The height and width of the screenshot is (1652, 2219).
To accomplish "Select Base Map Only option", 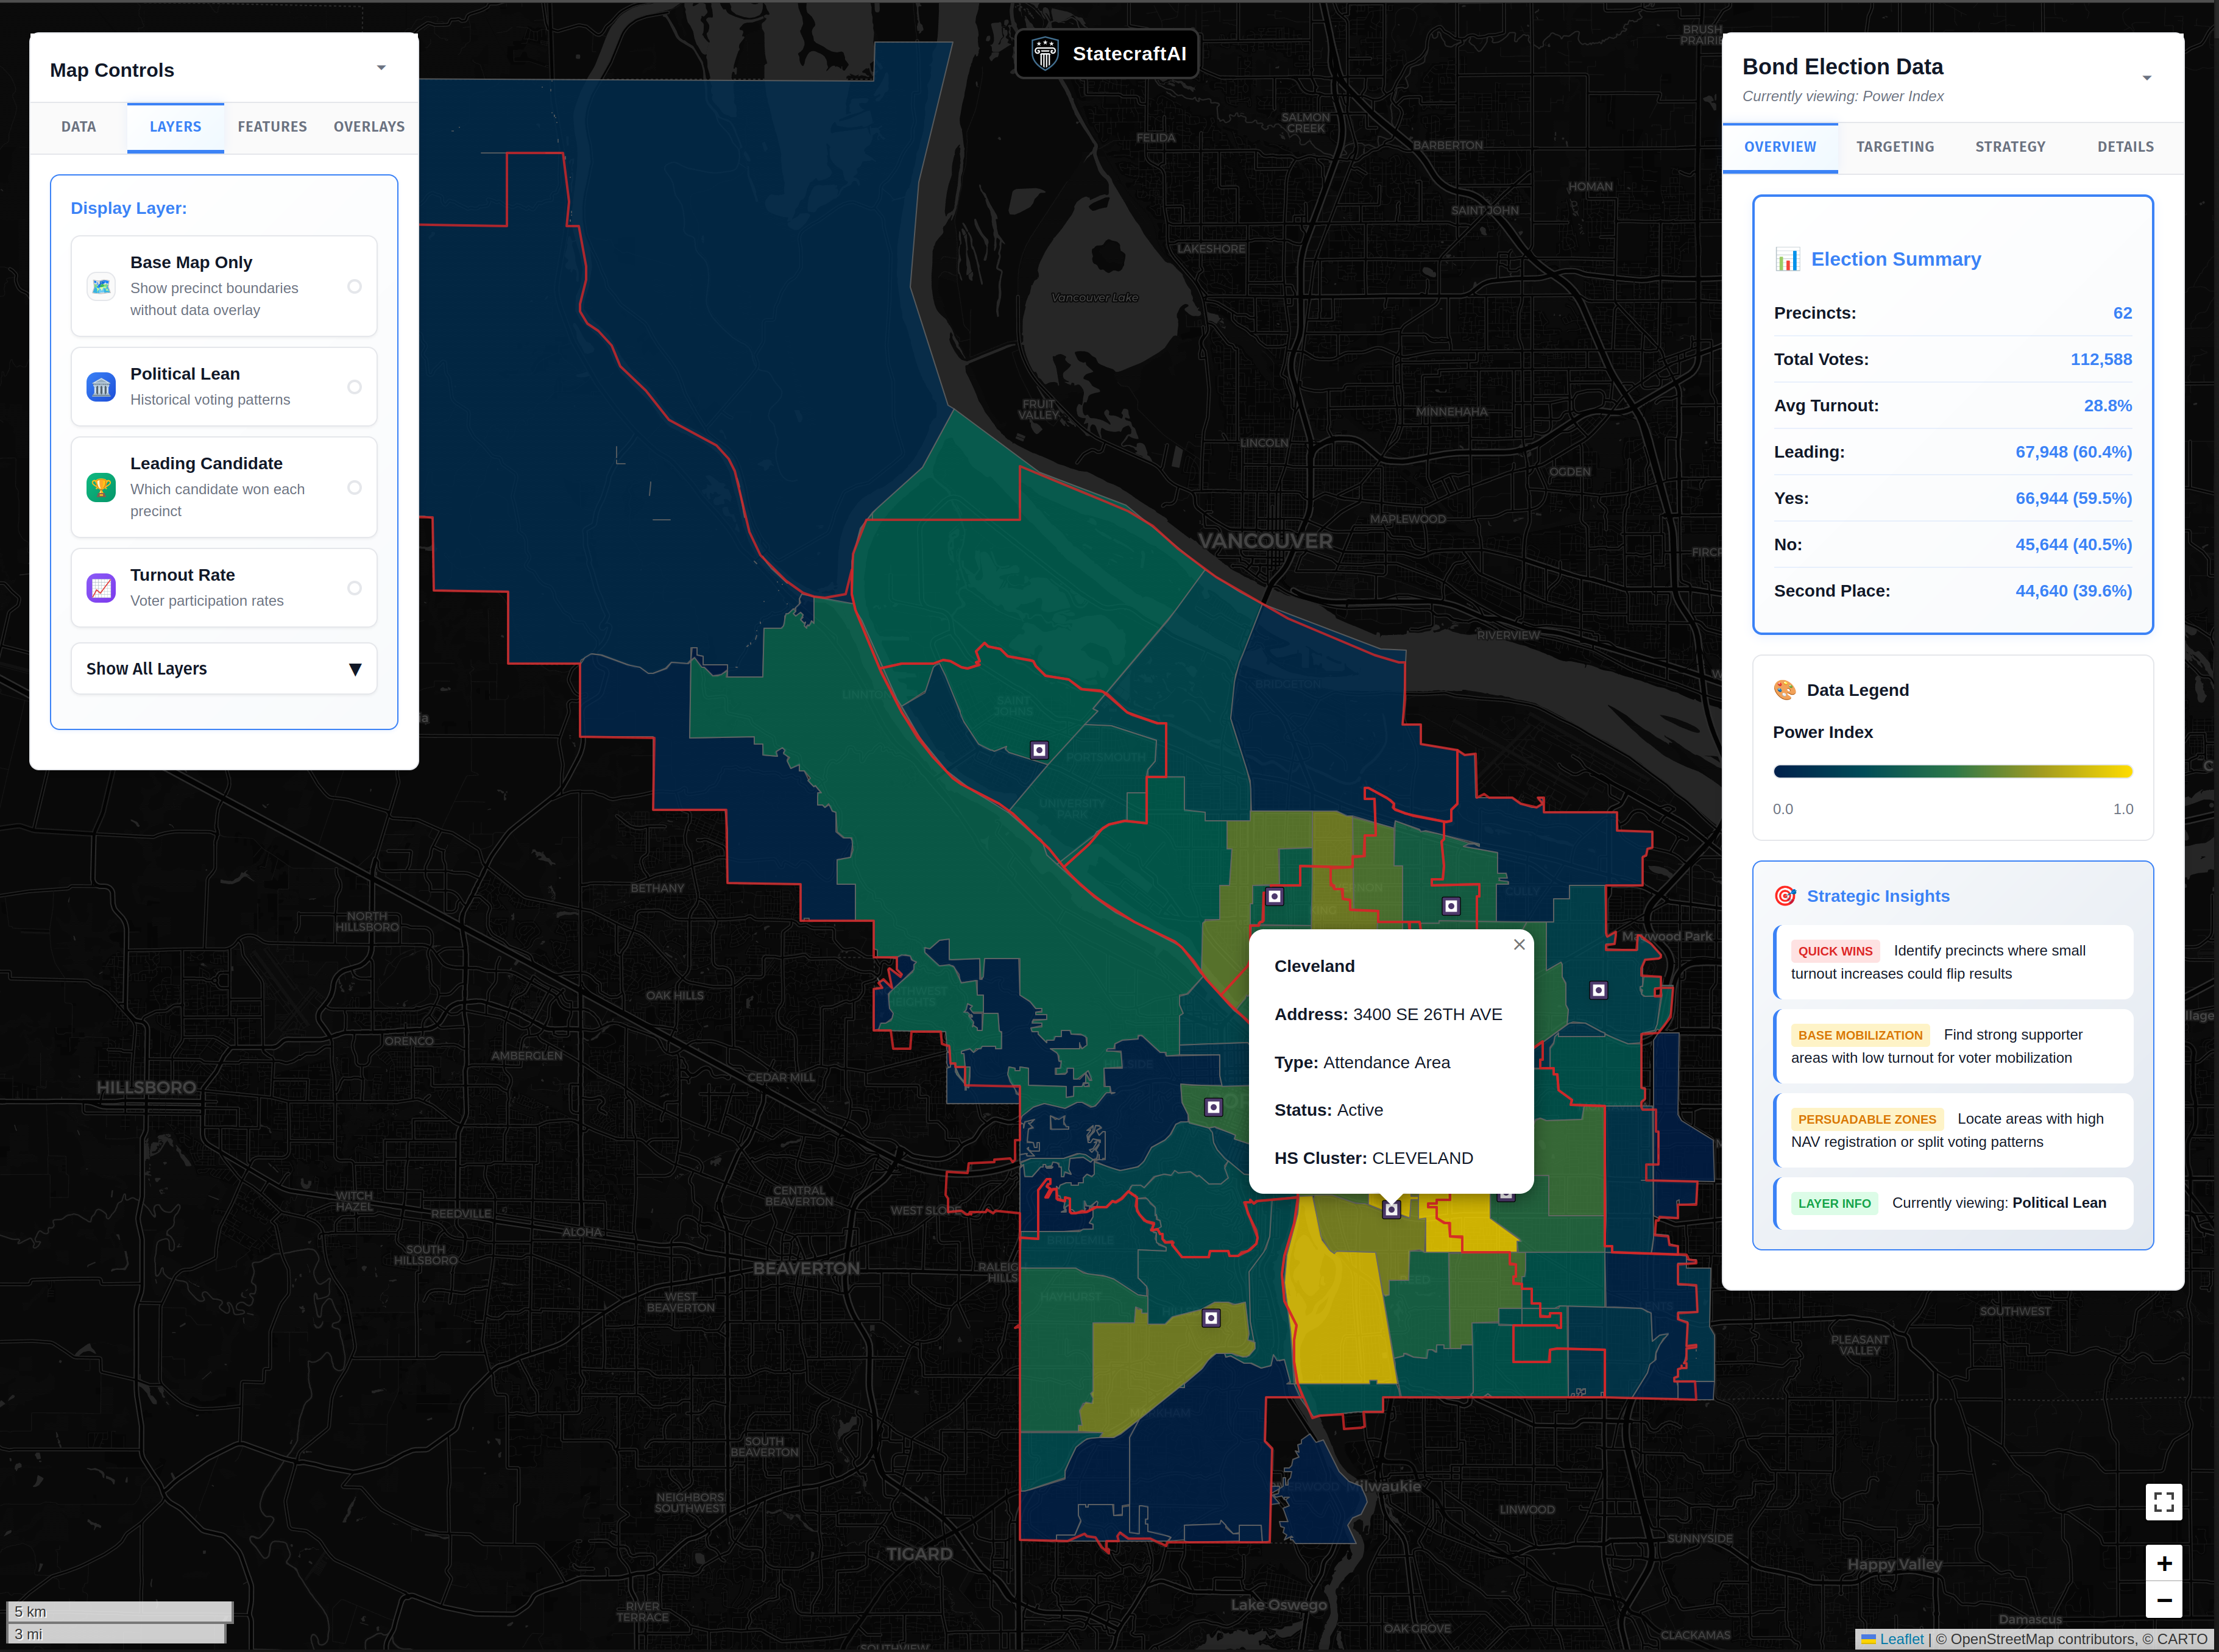I will pos(355,286).
